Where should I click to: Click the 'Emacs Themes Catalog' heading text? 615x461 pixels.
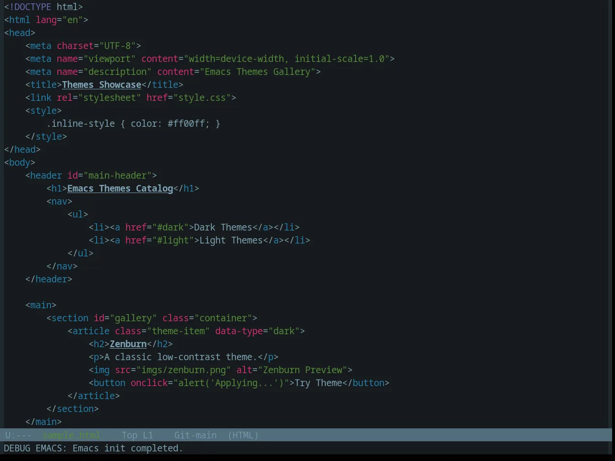pos(120,188)
